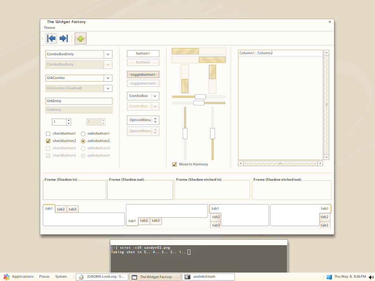Click the tree view right scroll arrow

click(x=320, y=164)
